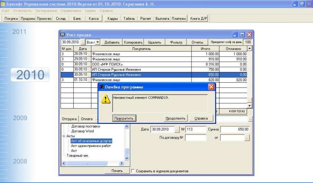Open date picker next to 30.09.2010 filter

tap(82, 43)
